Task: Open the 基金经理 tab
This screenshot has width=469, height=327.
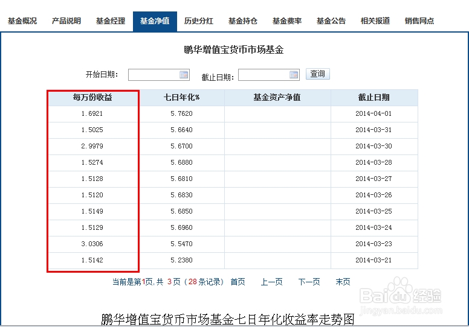Action: pos(111,21)
